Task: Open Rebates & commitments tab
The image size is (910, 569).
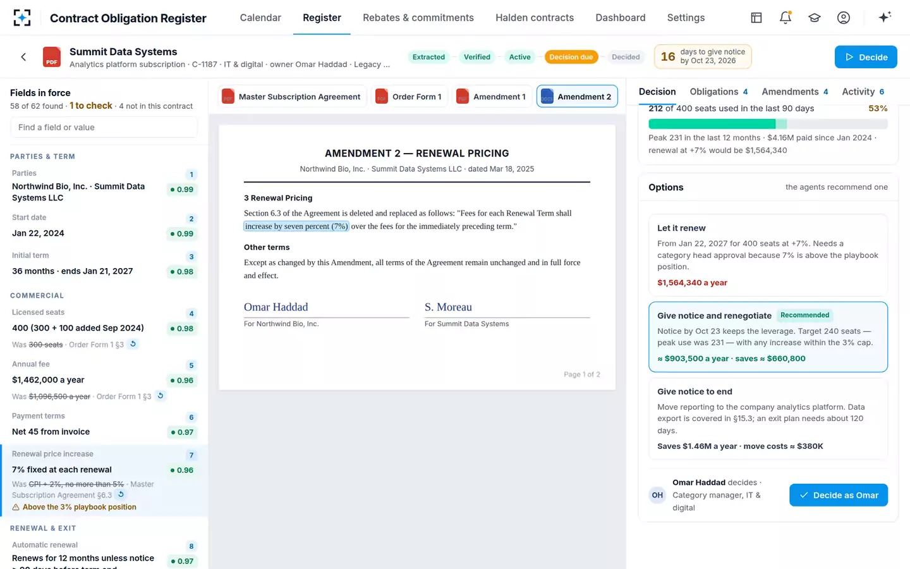Action: point(418,18)
